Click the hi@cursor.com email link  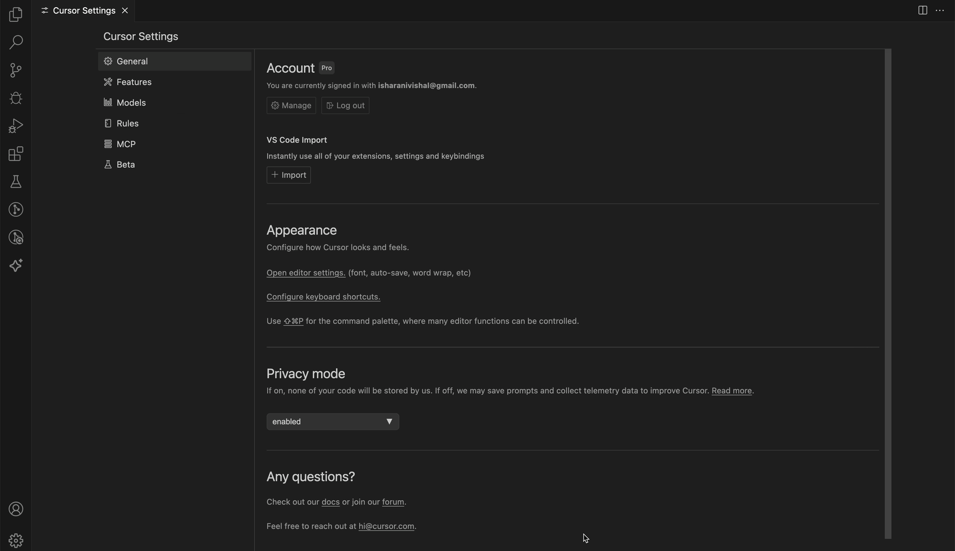point(386,526)
